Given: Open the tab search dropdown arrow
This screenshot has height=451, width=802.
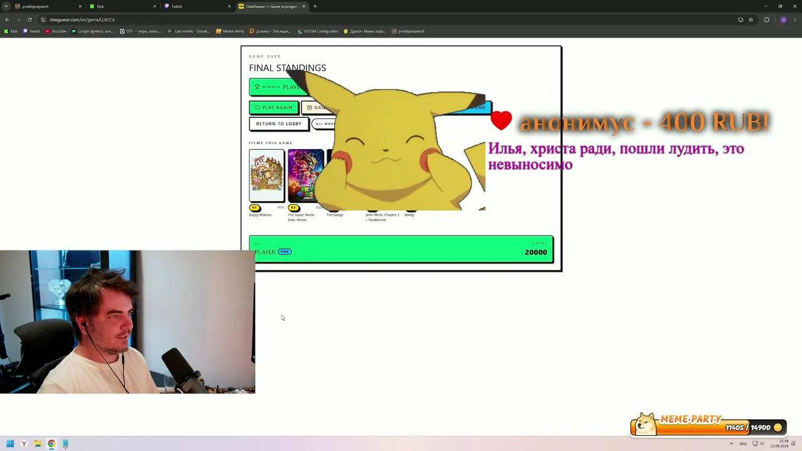Looking at the screenshot, I should [6, 6].
